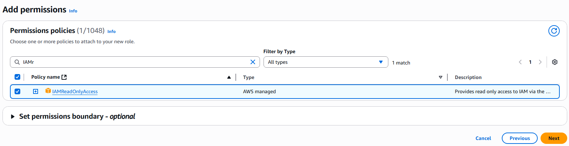The image size is (569, 146).
Task: Click the search magnifier icon
Action: click(x=17, y=62)
